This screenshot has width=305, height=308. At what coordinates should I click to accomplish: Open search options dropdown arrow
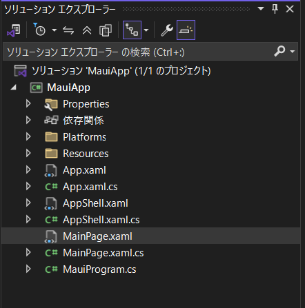[293, 51]
